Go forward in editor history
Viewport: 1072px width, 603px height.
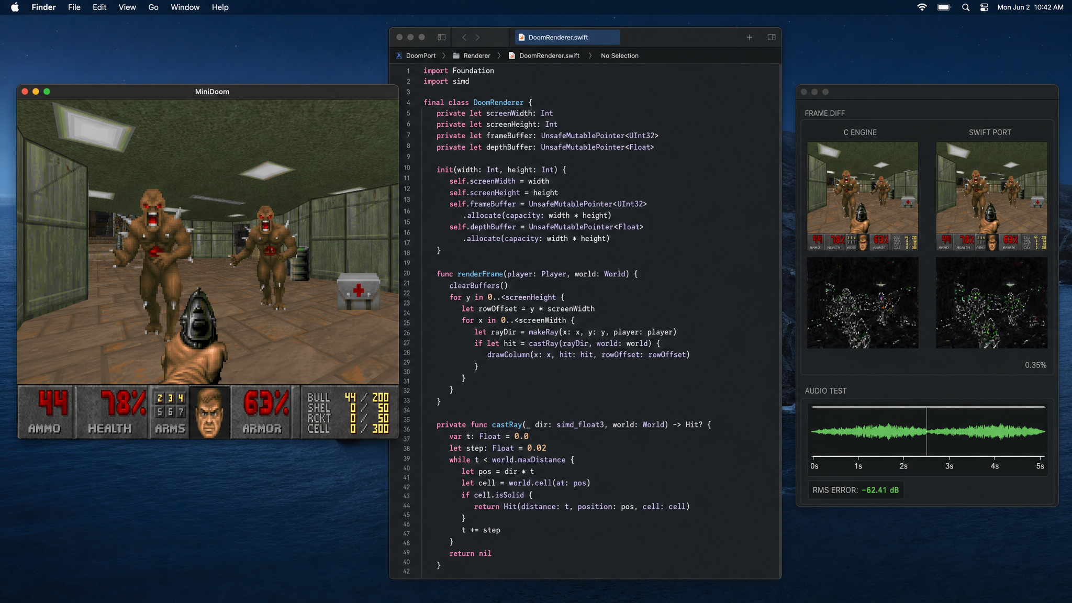[477, 37]
